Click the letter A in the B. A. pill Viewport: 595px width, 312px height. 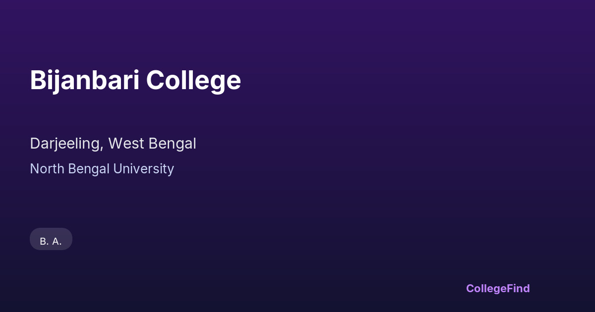click(56, 241)
